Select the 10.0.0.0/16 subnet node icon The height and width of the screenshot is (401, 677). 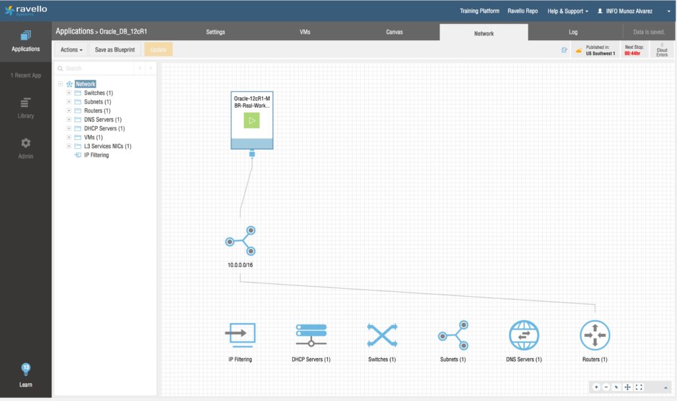click(240, 242)
